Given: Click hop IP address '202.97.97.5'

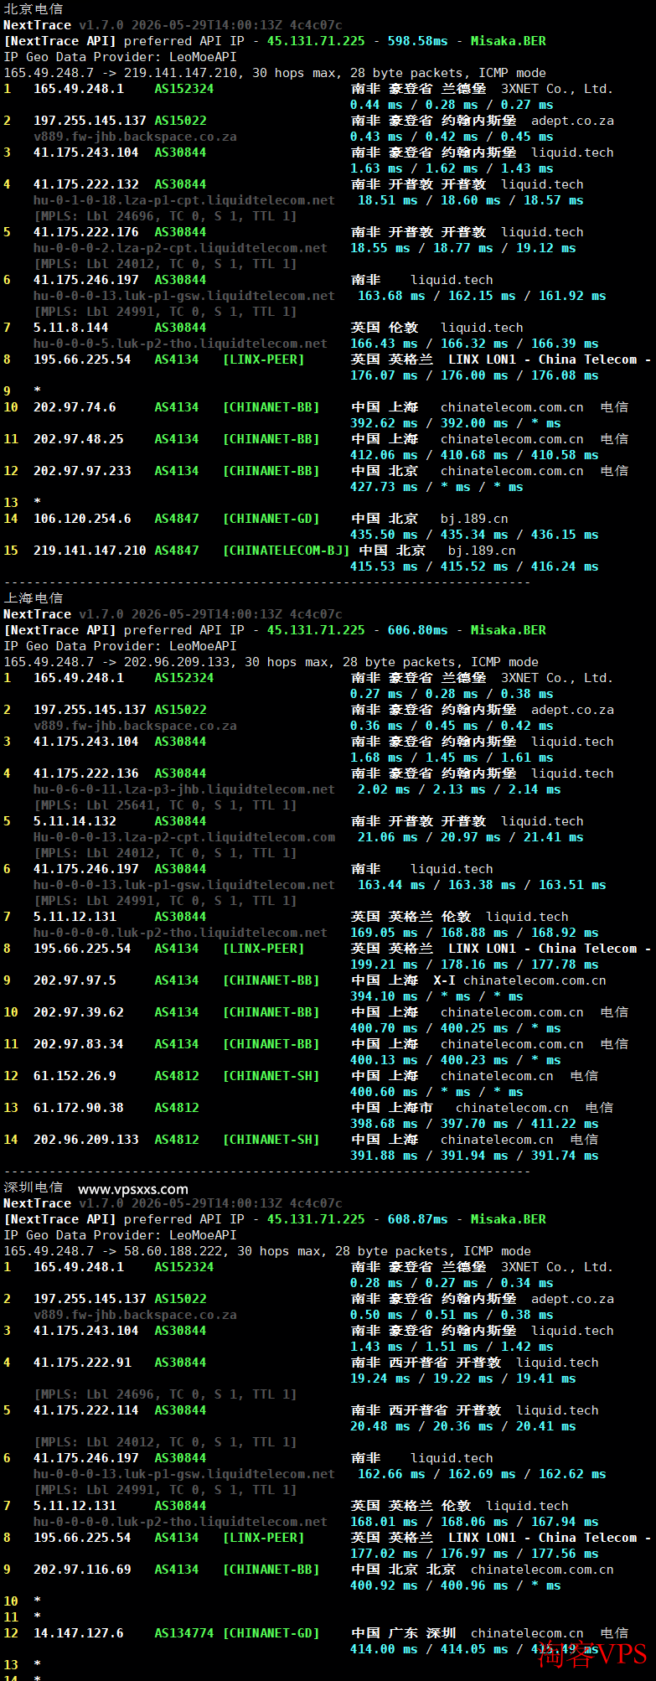Looking at the screenshot, I should pyautogui.click(x=75, y=980).
